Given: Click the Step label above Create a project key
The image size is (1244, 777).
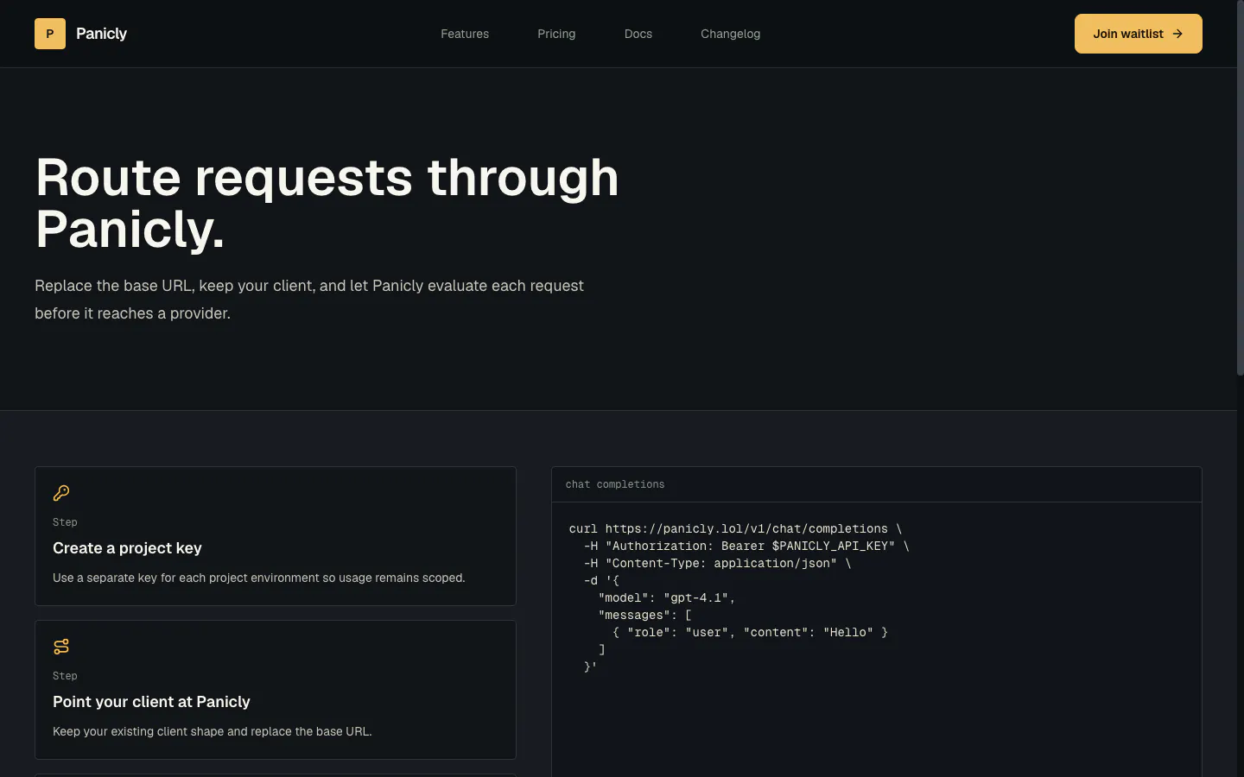Looking at the screenshot, I should click(x=65, y=522).
